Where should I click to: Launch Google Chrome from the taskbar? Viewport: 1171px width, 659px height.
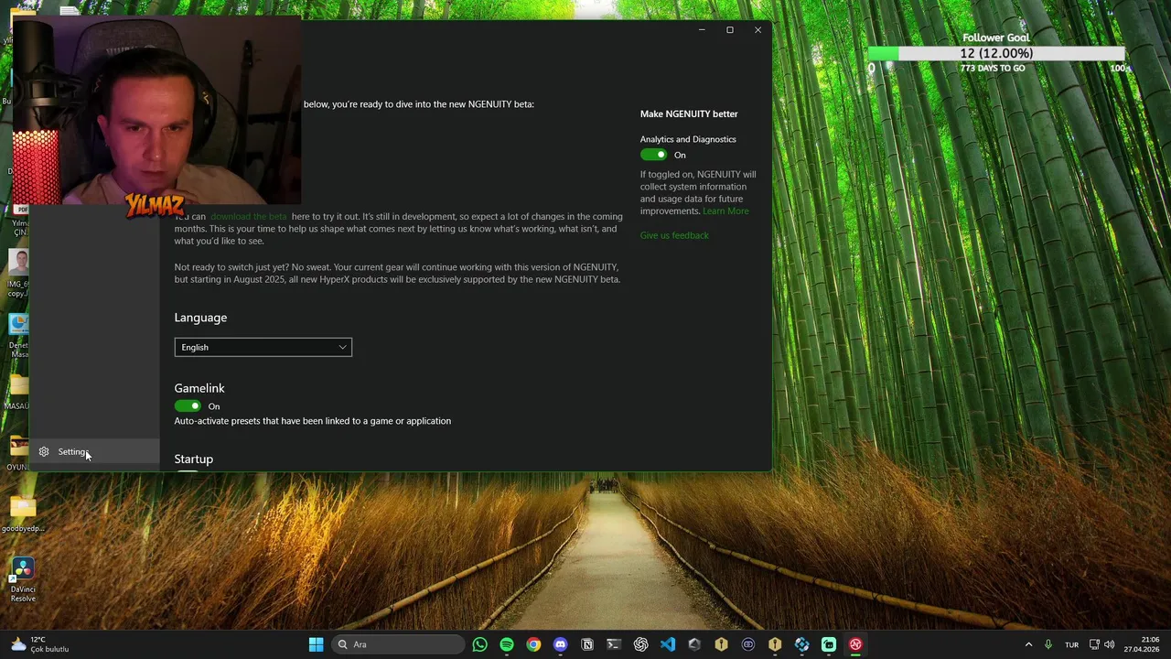[x=533, y=644]
